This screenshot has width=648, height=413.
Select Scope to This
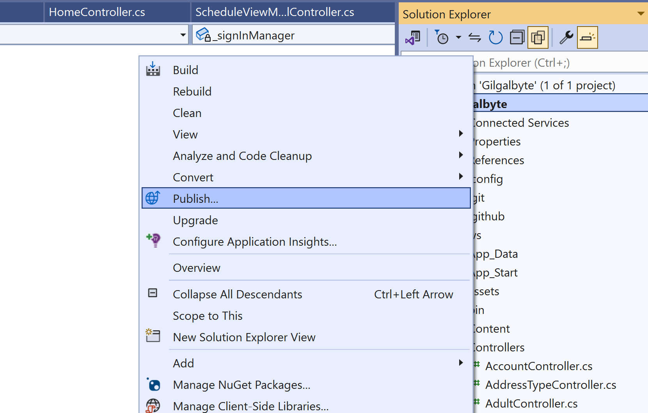click(306, 316)
